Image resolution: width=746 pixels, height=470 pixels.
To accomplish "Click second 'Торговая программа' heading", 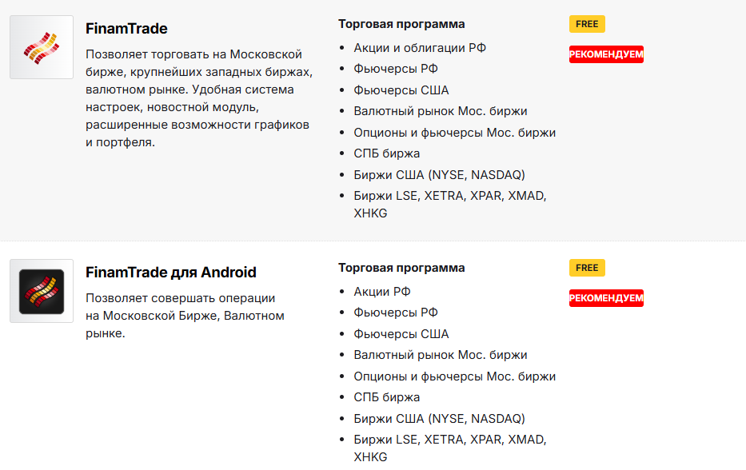I will pos(401,268).
